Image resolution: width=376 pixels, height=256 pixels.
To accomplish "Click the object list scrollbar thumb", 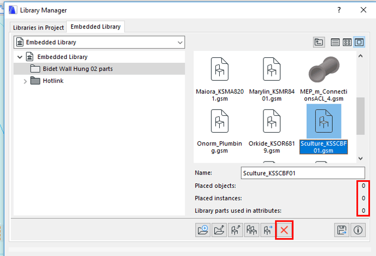I will pyautogui.click(x=360, y=116).
